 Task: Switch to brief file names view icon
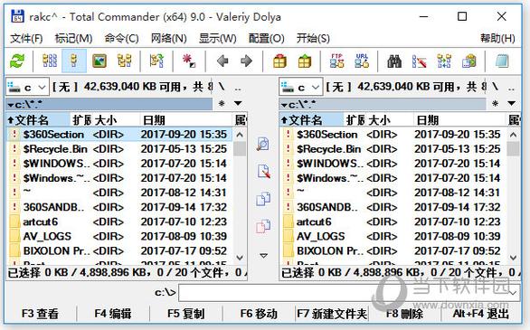coord(50,61)
